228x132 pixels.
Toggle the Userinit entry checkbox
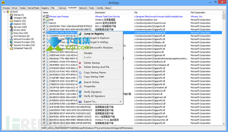(x=44, y=23)
